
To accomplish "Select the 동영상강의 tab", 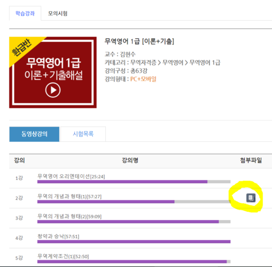I will 34,134.
